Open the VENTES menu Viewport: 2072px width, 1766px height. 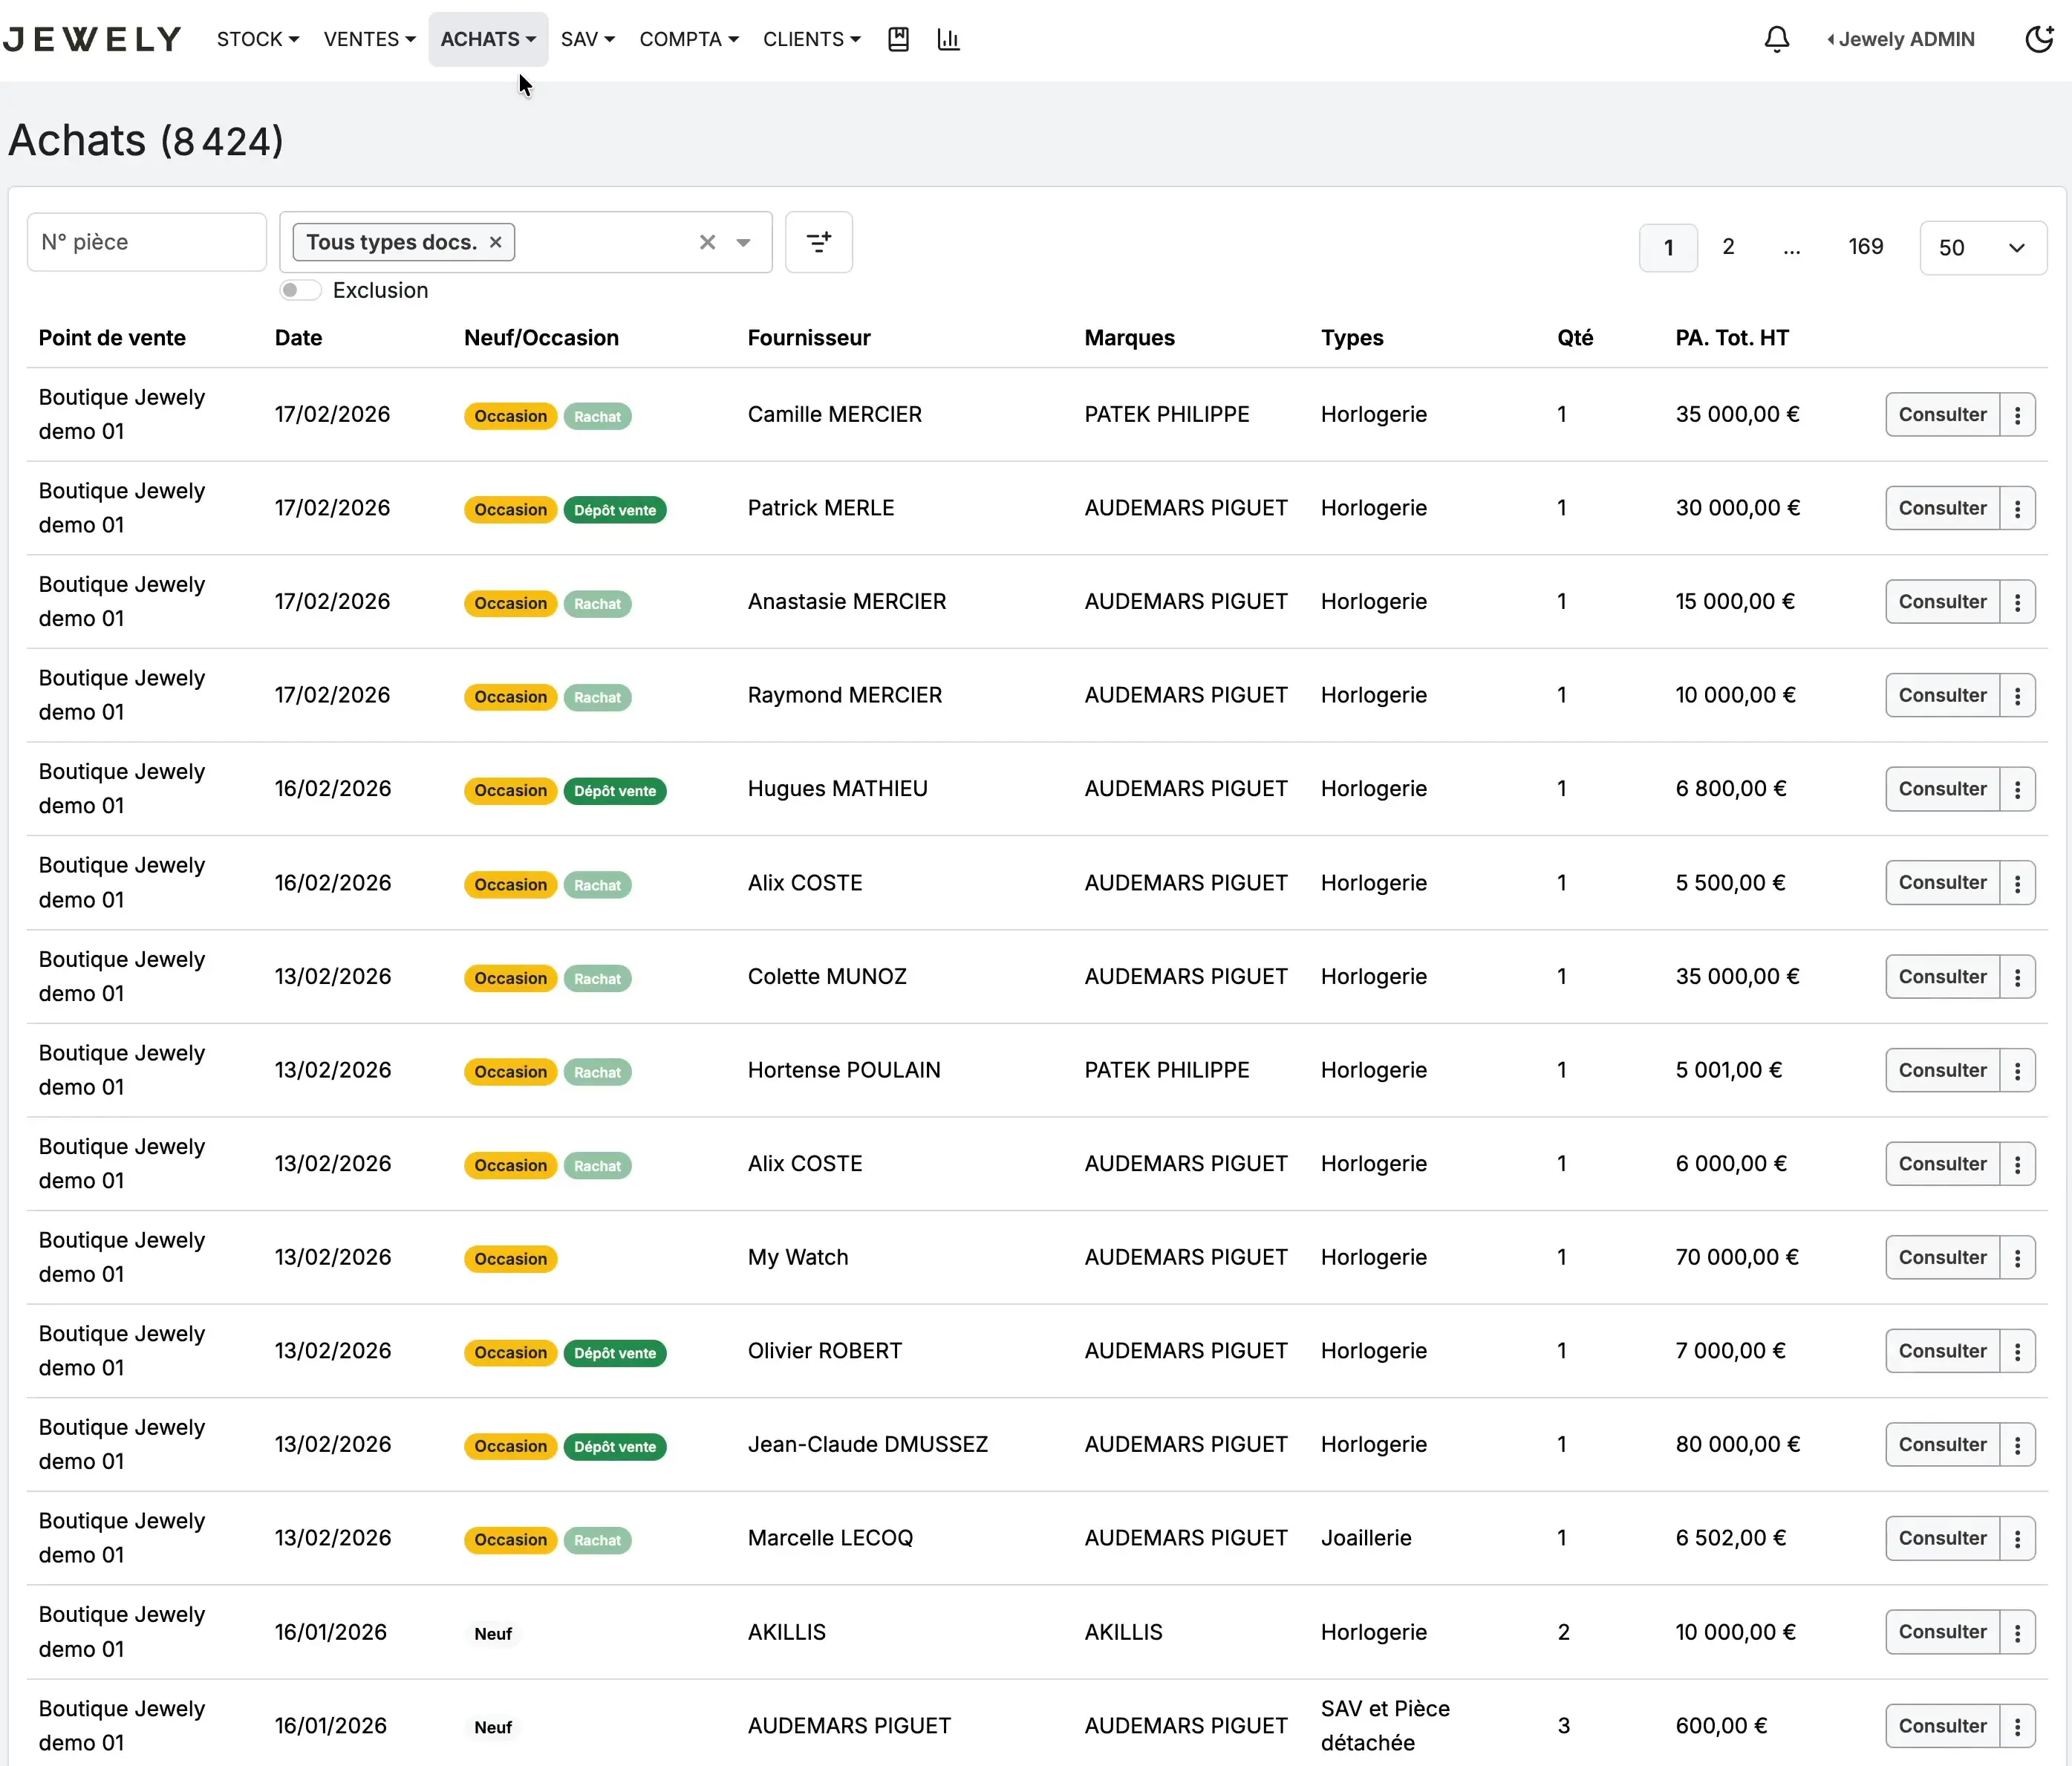pos(369,39)
